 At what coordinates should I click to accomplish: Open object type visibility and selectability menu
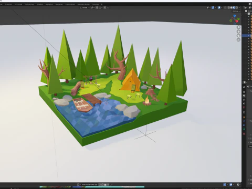[208, 7]
